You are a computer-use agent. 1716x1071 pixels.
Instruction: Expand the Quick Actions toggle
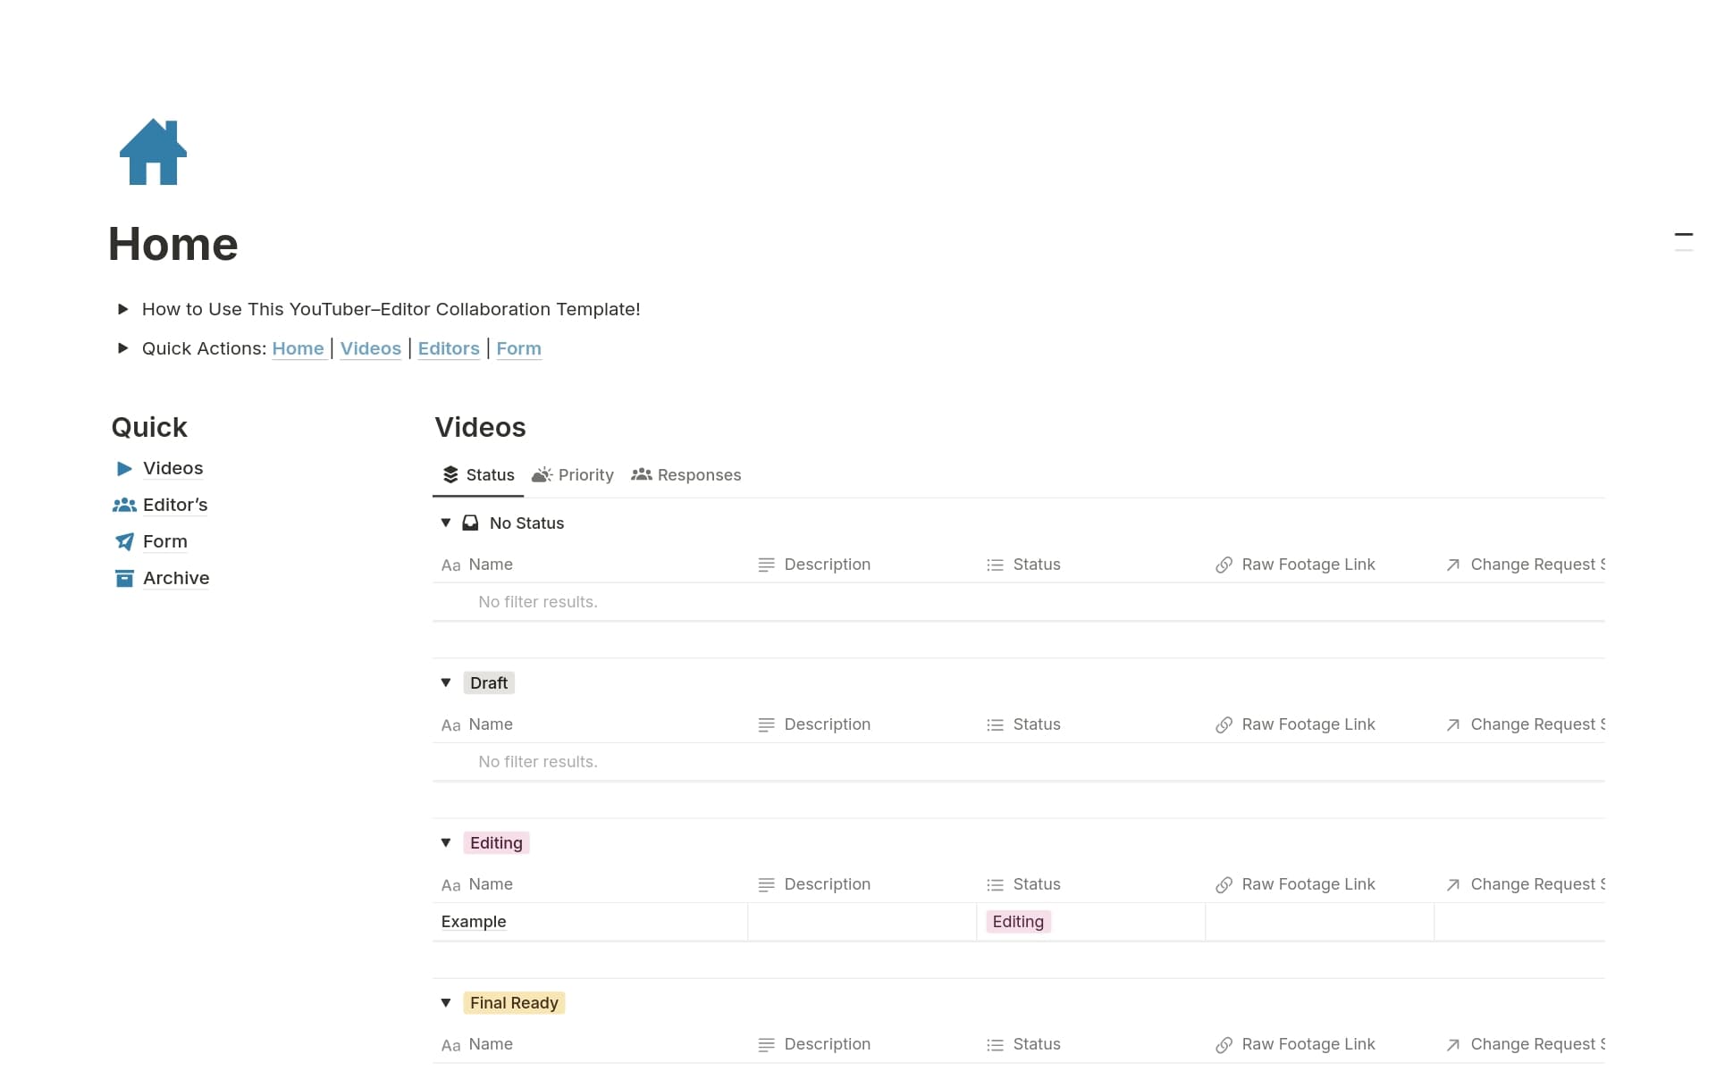click(123, 348)
